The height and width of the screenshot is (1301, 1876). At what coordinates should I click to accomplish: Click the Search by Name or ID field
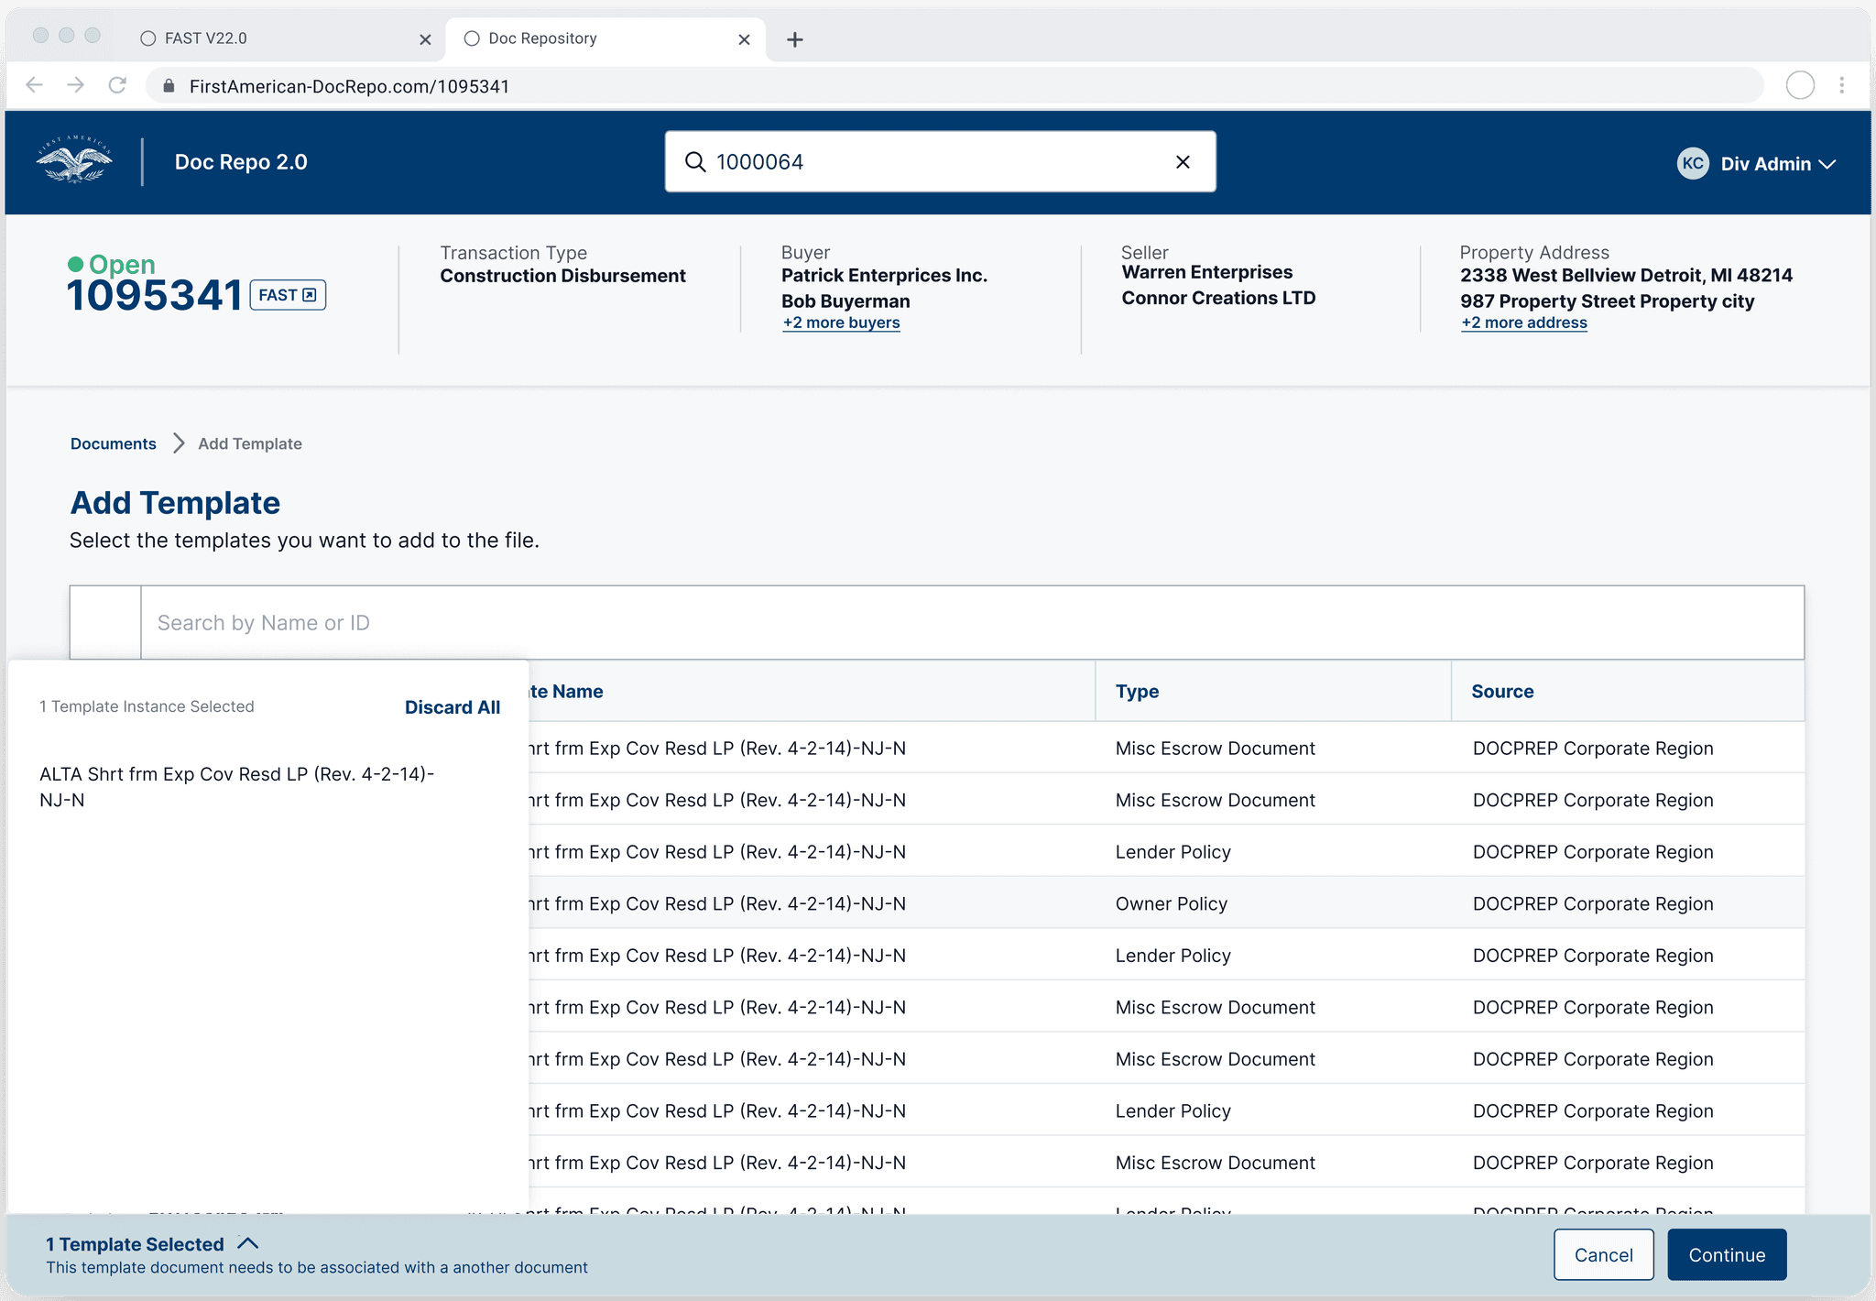tap(971, 623)
